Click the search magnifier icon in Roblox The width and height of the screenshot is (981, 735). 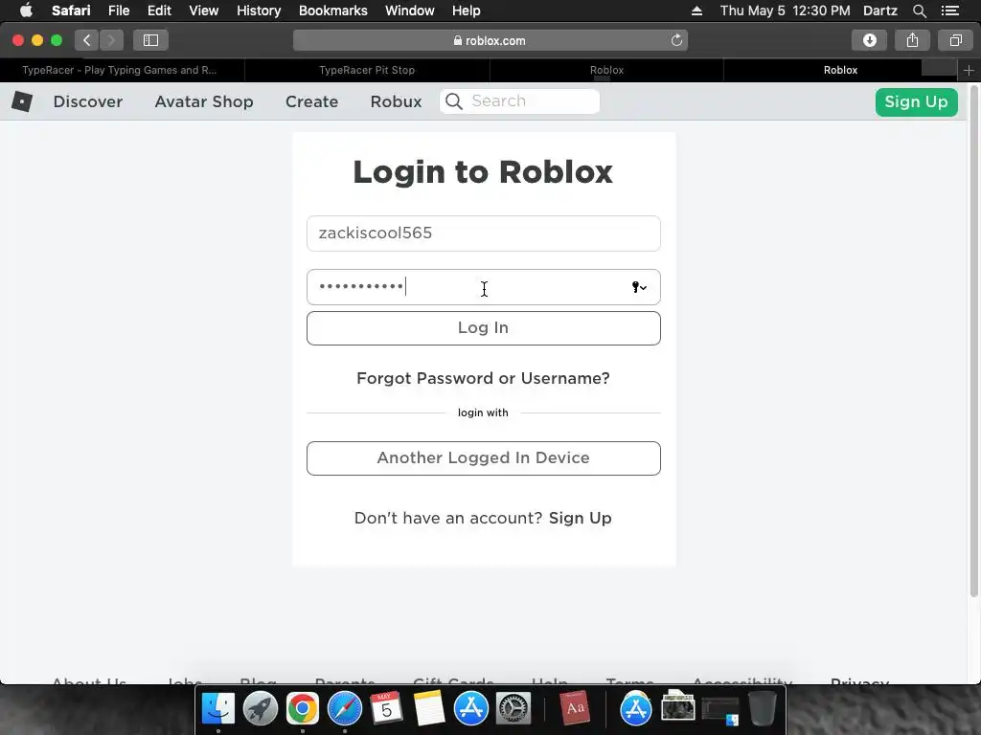point(454,101)
